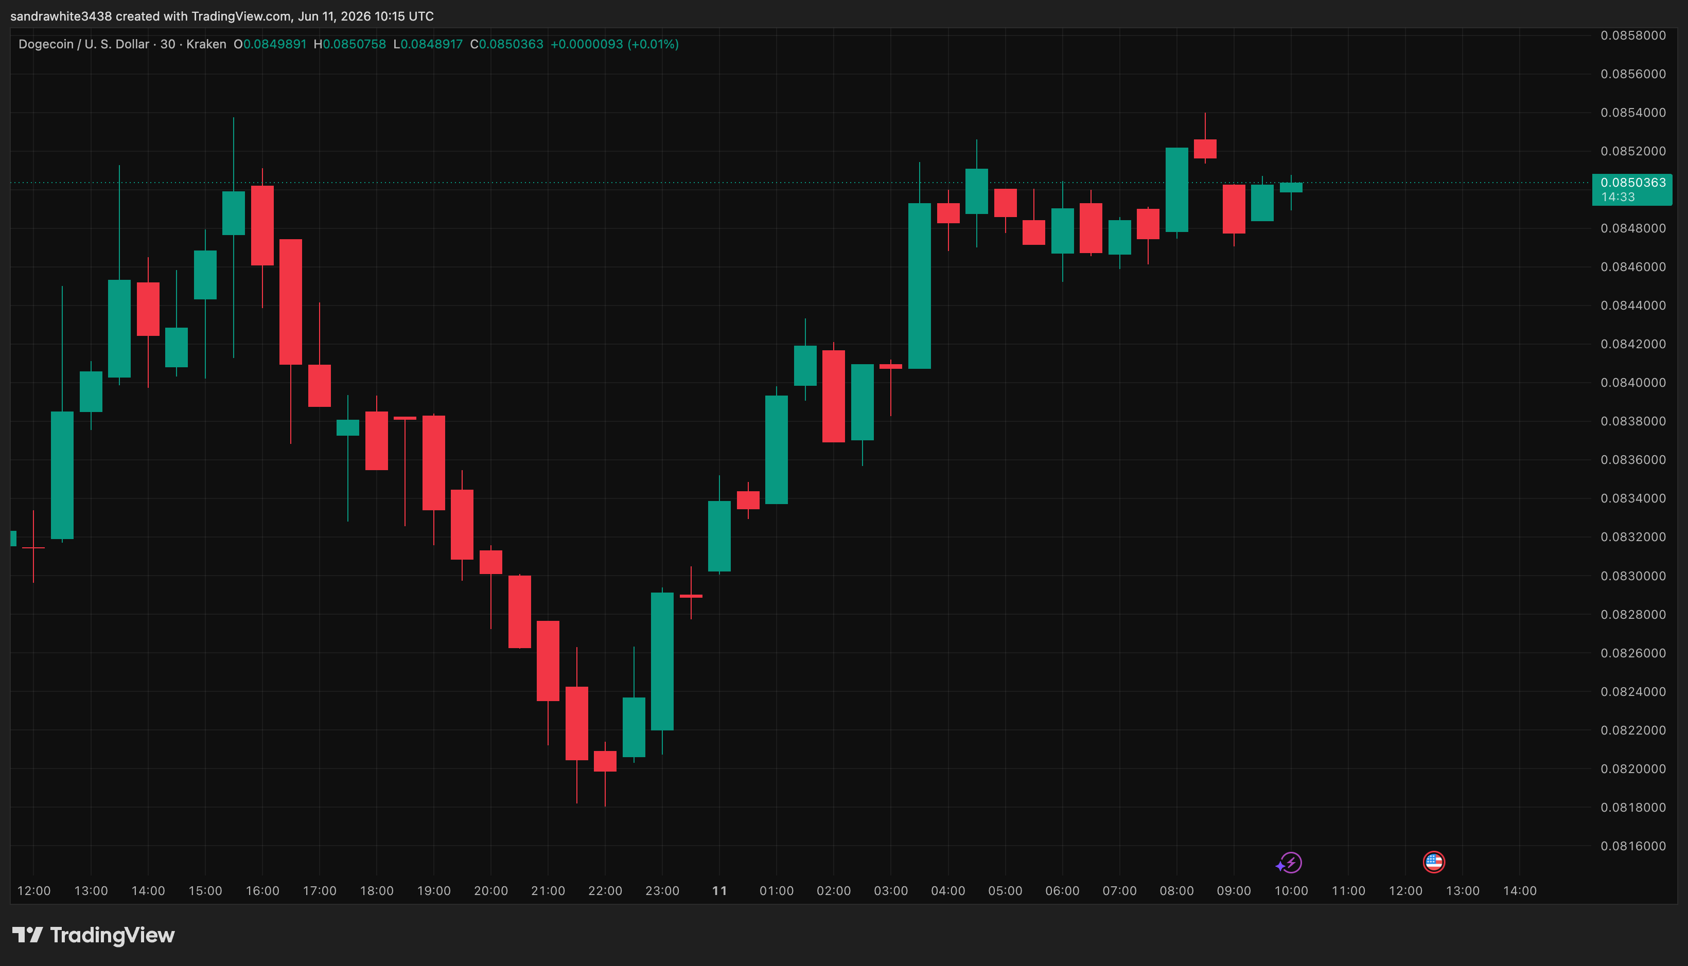Click the 0.0840000 price axis label

(x=1633, y=382)
